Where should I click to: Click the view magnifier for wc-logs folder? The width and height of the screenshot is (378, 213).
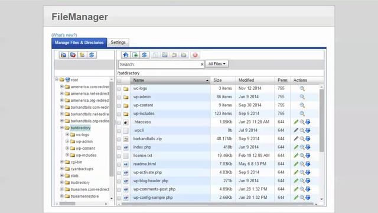click(x=302, y=88)
